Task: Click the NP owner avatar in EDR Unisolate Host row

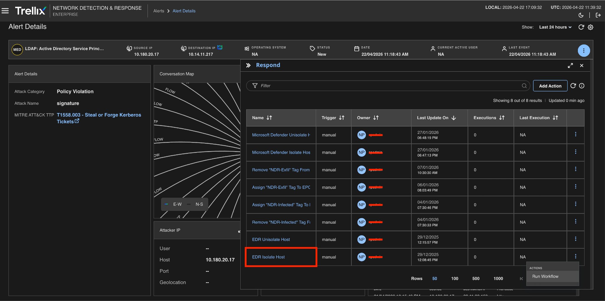Action: click(362, 240)
